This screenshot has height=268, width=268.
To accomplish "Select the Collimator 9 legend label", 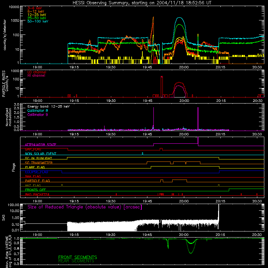I will pos(38,115).
